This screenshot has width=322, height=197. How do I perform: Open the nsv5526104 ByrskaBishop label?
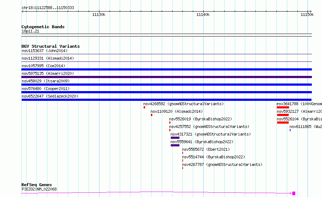pyautogui.click(x=299, y=119)
